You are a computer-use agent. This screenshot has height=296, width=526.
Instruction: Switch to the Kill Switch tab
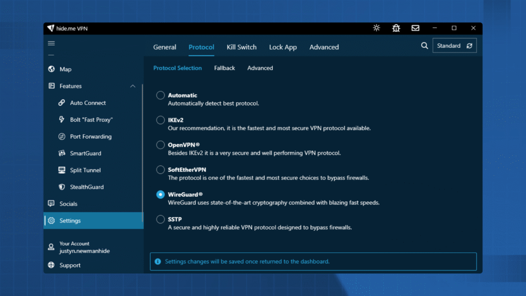(x=241, y=47)
